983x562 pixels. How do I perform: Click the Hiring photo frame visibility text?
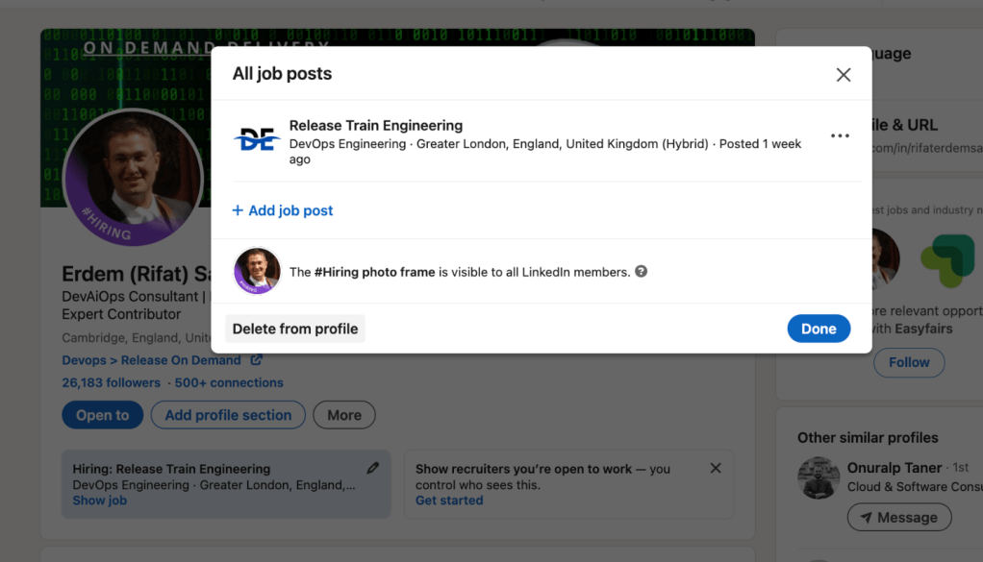[460, 272]
